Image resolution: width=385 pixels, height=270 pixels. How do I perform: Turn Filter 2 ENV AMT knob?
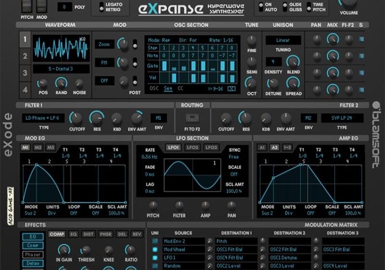(285, 118)
